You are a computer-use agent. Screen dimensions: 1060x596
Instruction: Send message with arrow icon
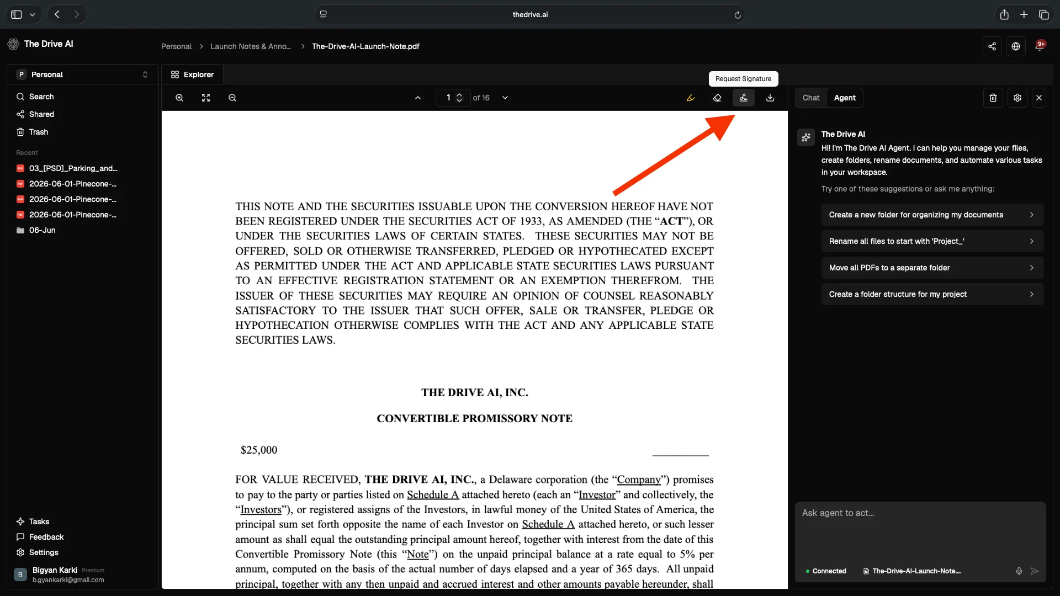tap(1035, 571)
